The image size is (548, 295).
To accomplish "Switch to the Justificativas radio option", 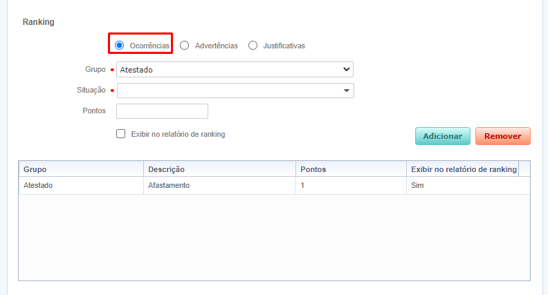I will [x=253, y=46].
